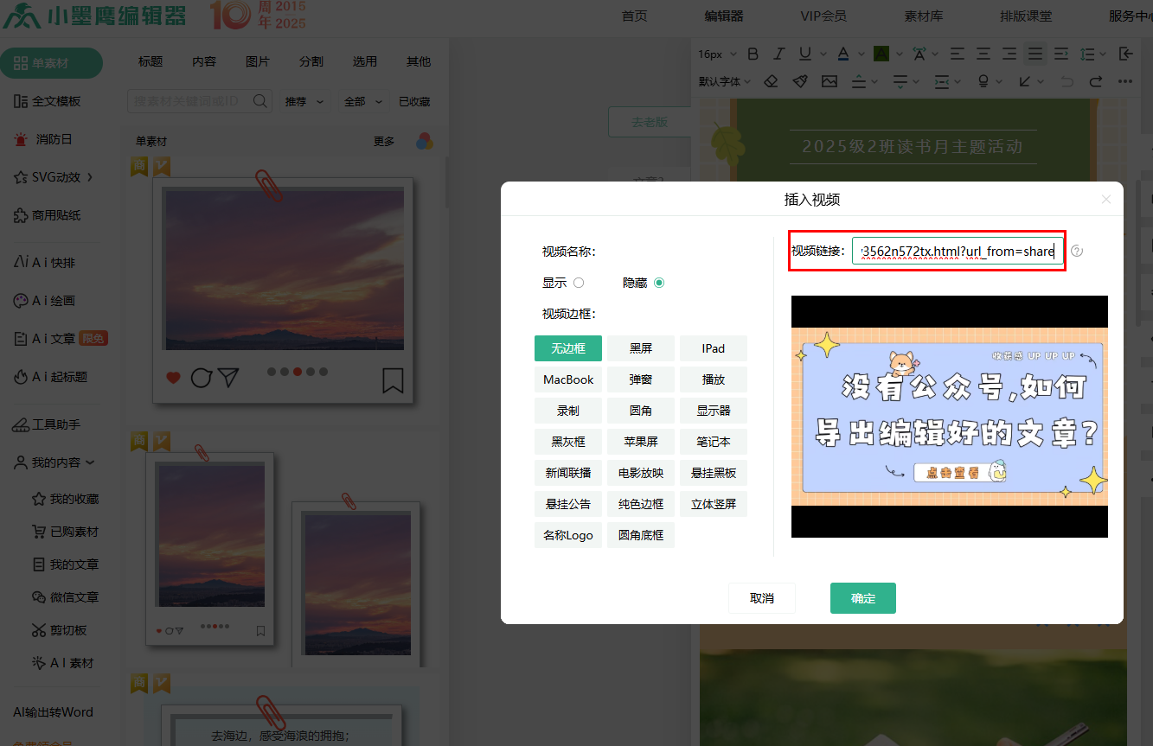This screenshot has height=746, width=1153.
Task: Open the 默认字体 font family dropdown
Action: (725, 81)
